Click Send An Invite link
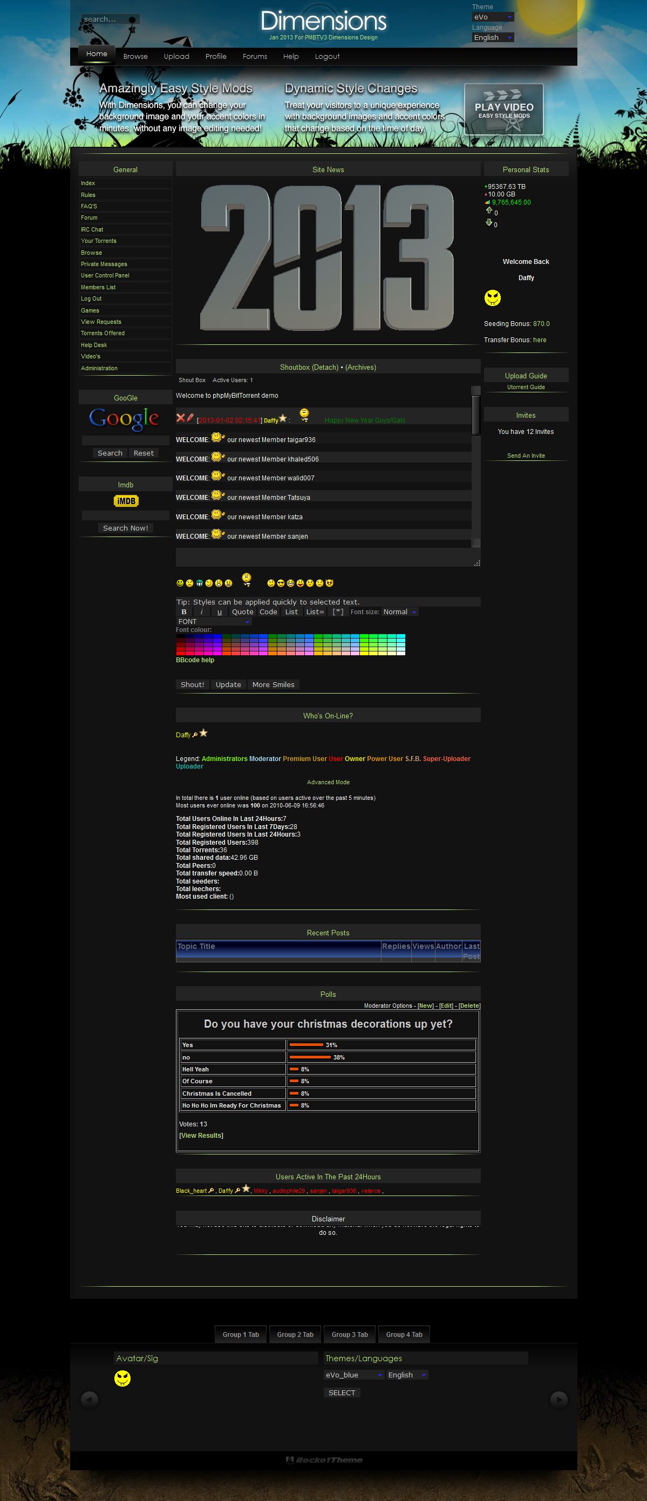 coord(526,456)
